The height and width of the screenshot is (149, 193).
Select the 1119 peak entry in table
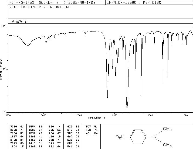pos(54,136)
